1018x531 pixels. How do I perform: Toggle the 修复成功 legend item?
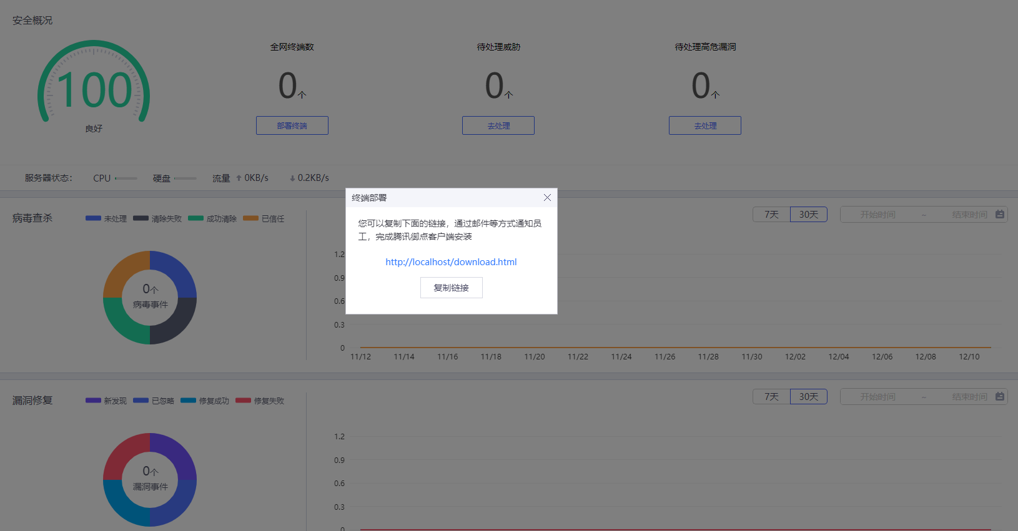(205, 401)
